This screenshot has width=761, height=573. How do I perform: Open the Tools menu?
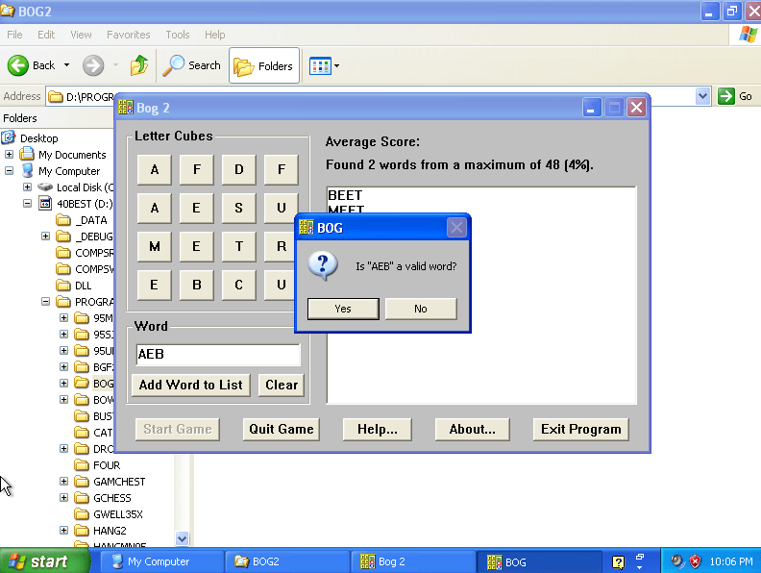[178, 35]
